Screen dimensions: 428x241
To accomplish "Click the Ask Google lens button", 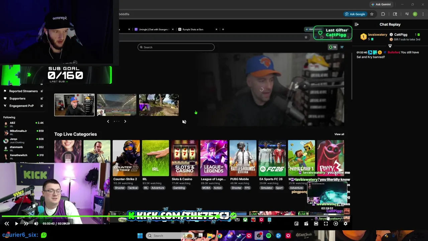I will coord(355,14).
